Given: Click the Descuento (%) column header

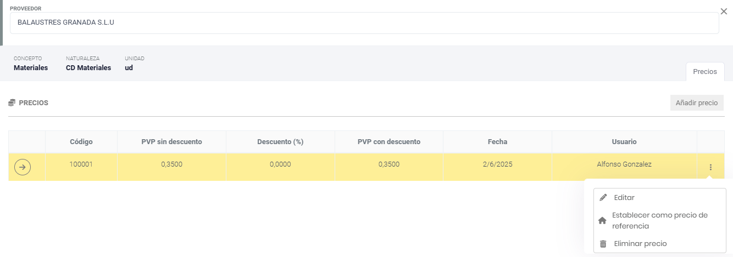Looking at the screenshot, I should pos(280,141).
